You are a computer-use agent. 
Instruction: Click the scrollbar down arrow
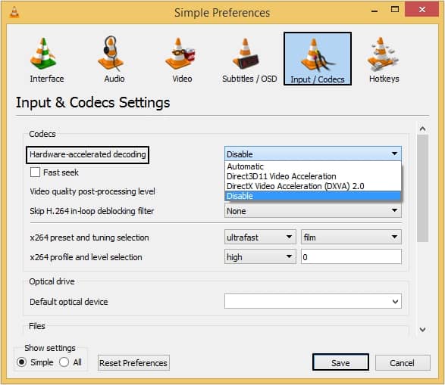pyautogui.click(x=422, y=330)
